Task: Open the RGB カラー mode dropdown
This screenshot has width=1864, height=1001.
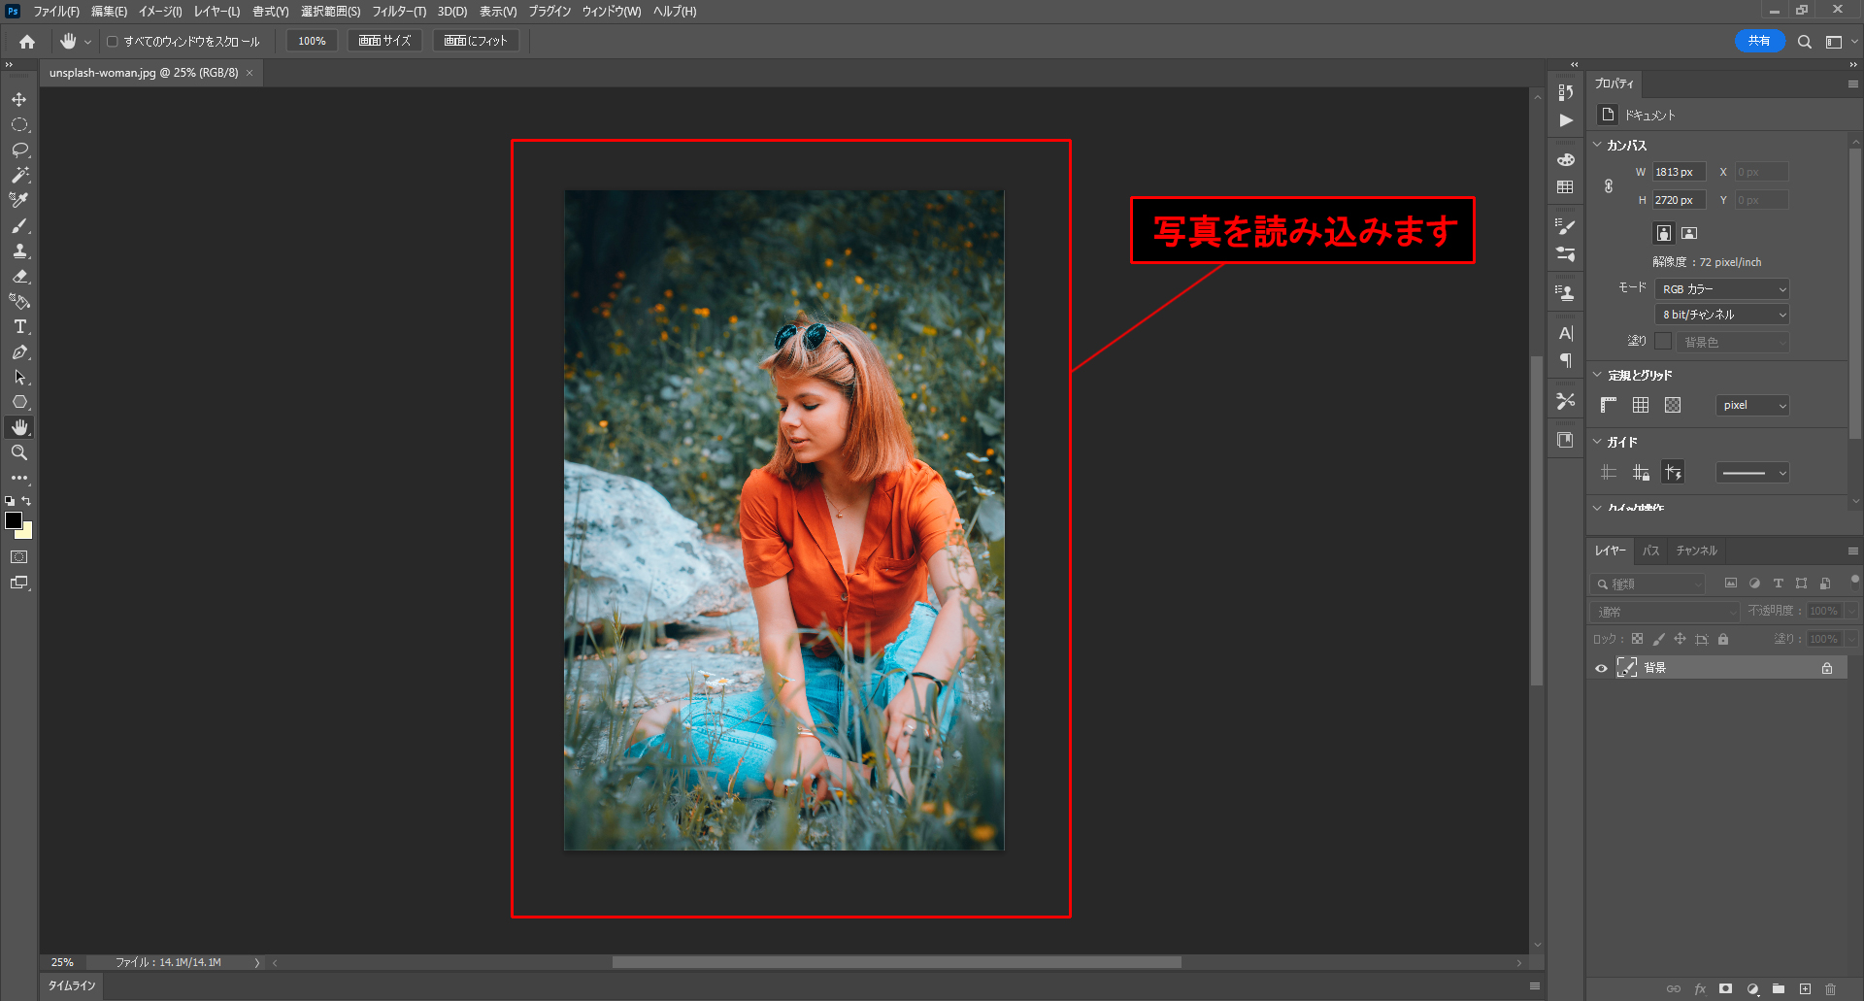Action: pyautogui.click(x=1721, y=289)
